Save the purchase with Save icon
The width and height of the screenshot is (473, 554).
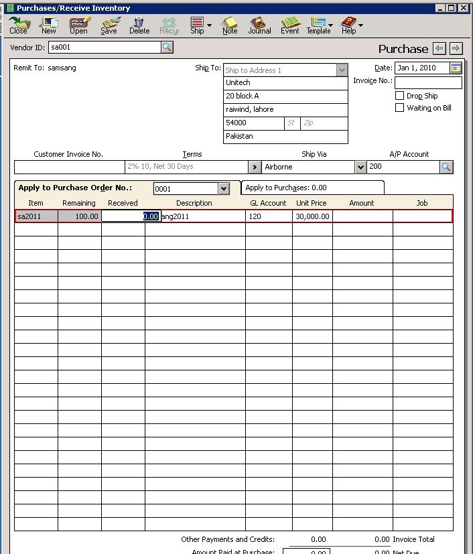click(109, 25)
